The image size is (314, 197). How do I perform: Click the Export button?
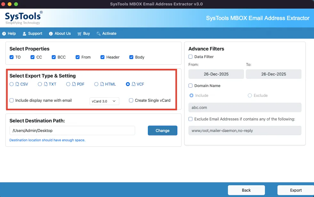click(x=296, y=190)
